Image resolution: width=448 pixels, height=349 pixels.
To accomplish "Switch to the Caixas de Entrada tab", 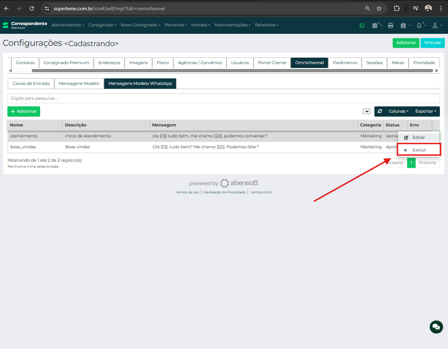I will pos(31,83).
